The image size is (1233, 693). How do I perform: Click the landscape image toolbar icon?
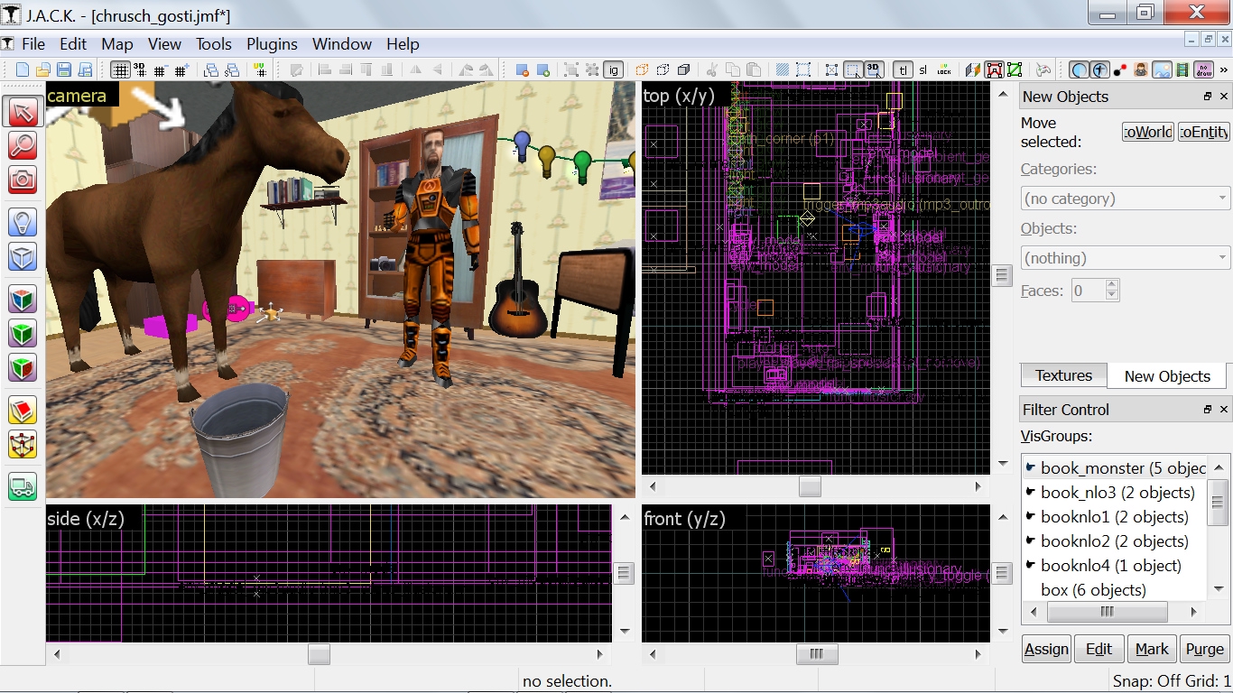pos(1162,69)
